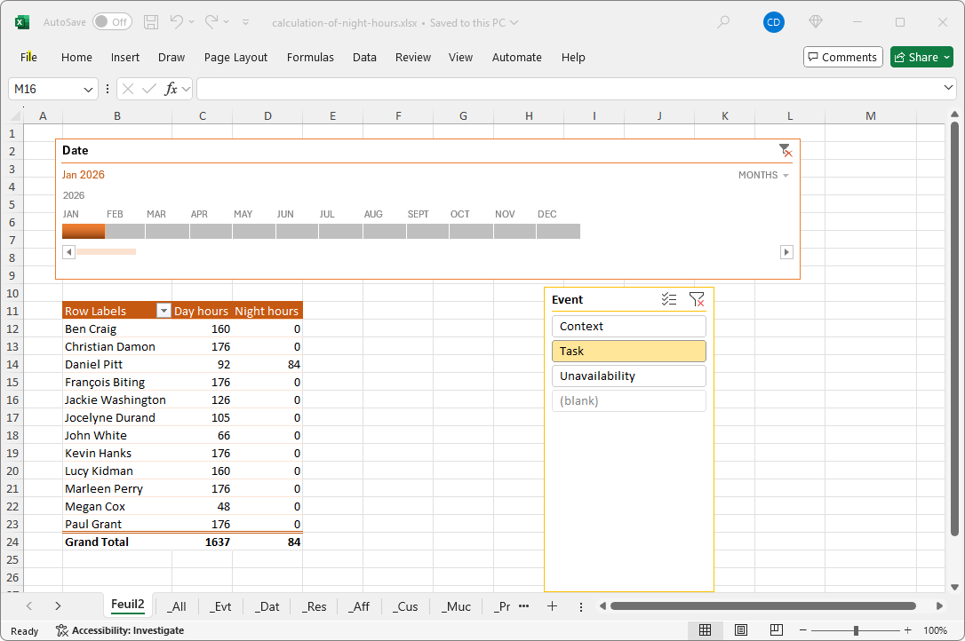Enable multi-select in the Event slicer
The width and height of the screenshot is (965, 641).
pos(669,300)
